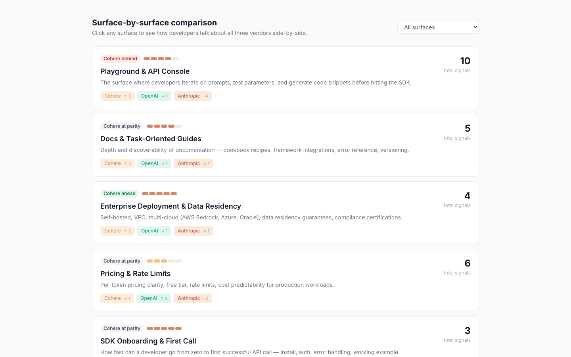Image resolution: width=571 pixels, height=357 pixels.
Task: Click Cohere at parity badge on SDK Onboarding card
Action: (122, 328)
